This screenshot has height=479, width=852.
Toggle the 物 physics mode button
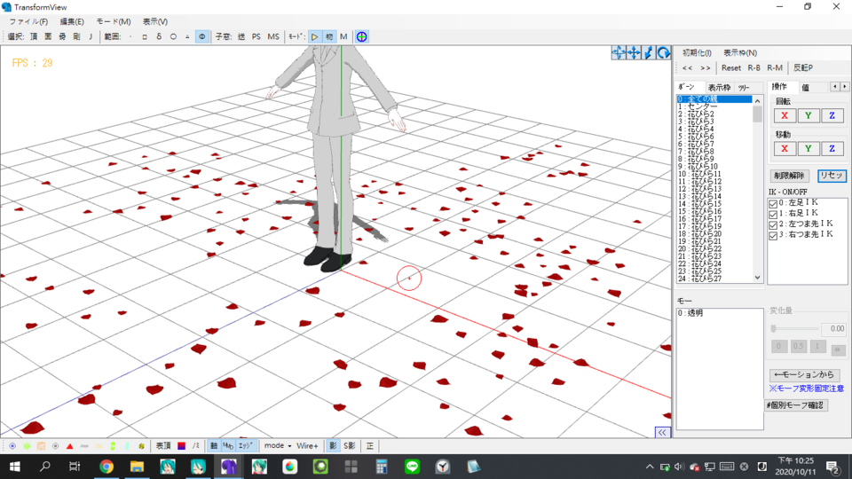(329, 37)
